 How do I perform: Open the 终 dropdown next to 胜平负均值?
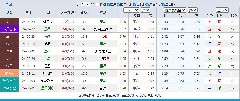coord(193,10)
